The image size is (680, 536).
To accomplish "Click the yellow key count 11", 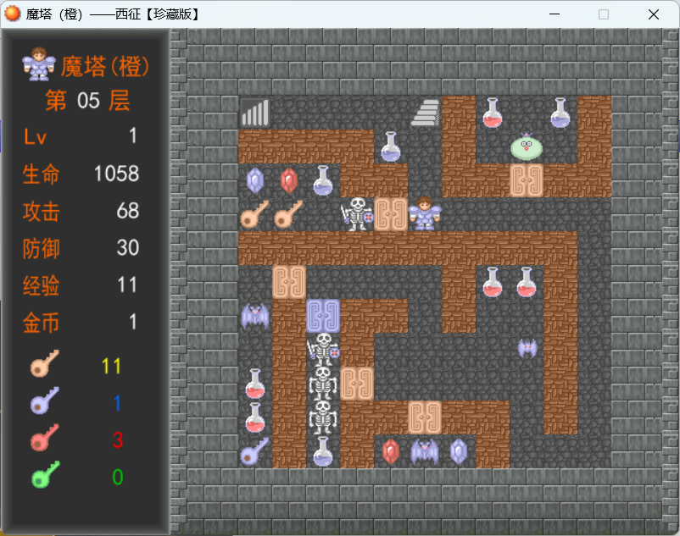I will click(111, 367).
